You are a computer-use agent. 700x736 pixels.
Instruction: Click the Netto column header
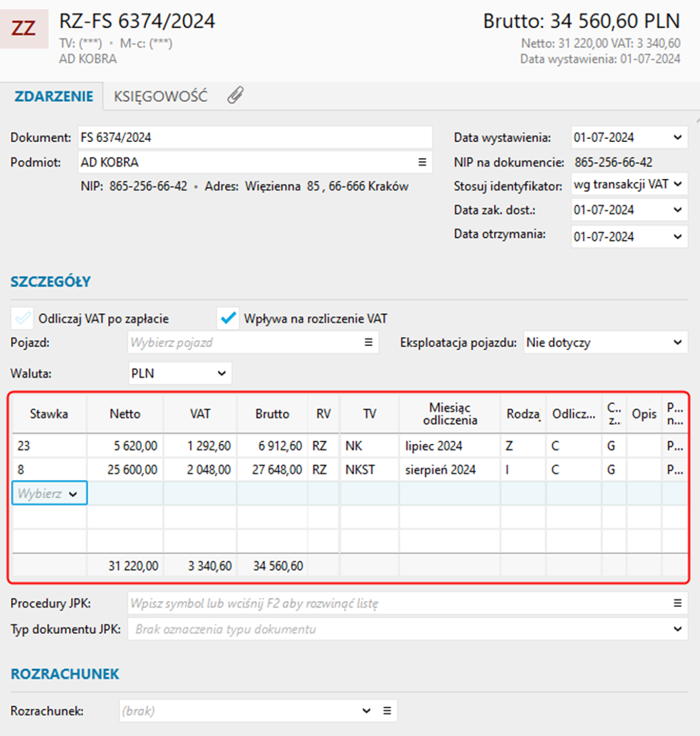(125, 414)
